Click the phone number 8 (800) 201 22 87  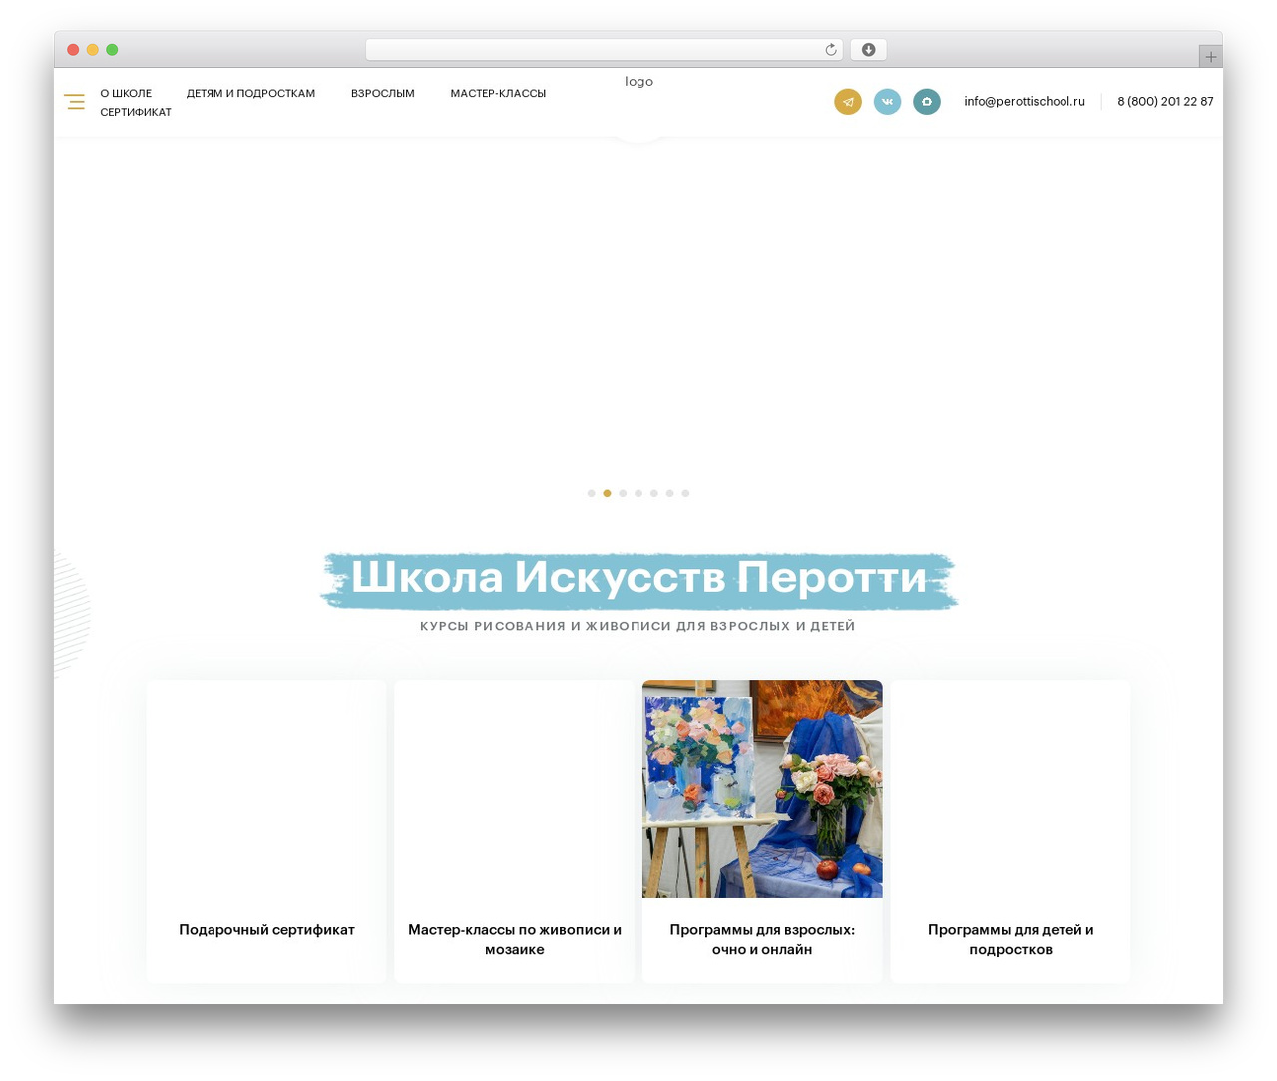click(1165, 102)
